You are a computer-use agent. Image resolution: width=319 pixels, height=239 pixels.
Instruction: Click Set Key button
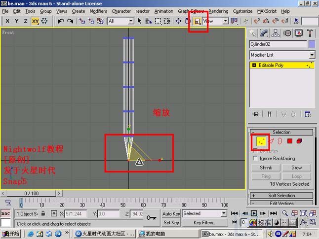[171, 223]
